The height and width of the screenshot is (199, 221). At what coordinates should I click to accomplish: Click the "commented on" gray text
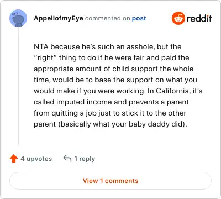click(108, 18)
